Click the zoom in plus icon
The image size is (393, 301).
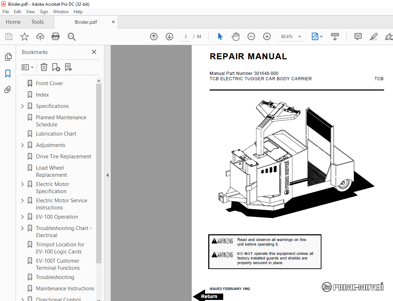coord(267,37)
